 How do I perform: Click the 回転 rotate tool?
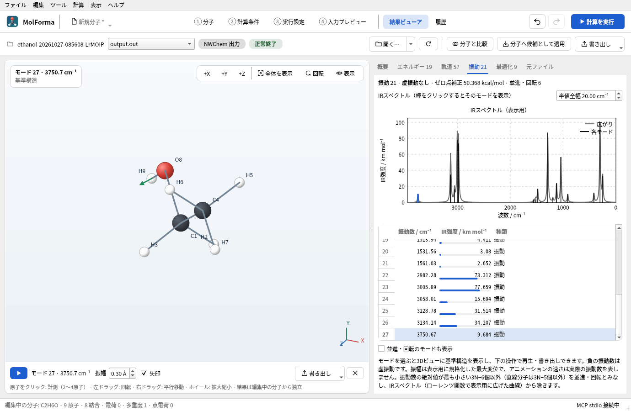pos(315,74)
